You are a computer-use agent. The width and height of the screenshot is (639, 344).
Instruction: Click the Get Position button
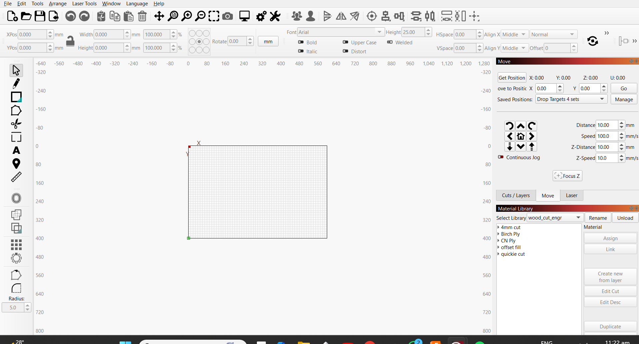point(512,78)
